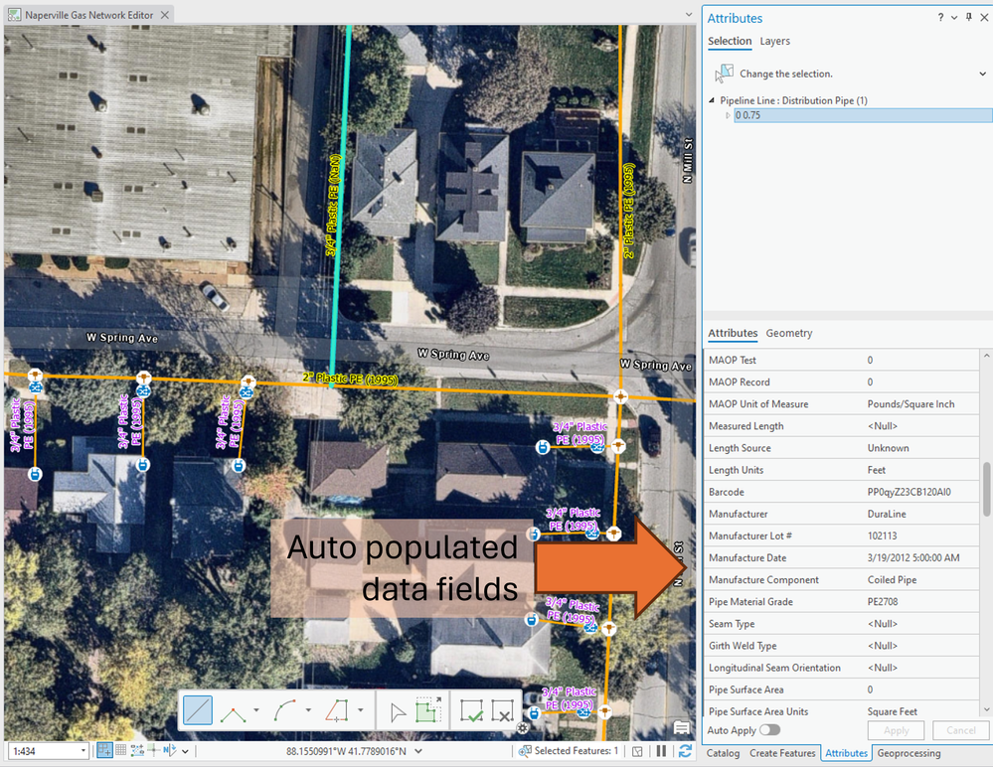Viewport: 993px width, 767px height.
Task: Open zoom to selected features icon
Action: [525, 751]
